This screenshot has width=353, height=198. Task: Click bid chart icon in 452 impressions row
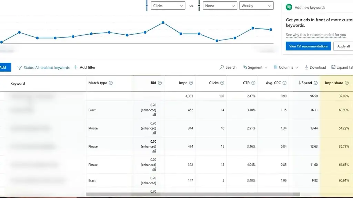point(154,114)
